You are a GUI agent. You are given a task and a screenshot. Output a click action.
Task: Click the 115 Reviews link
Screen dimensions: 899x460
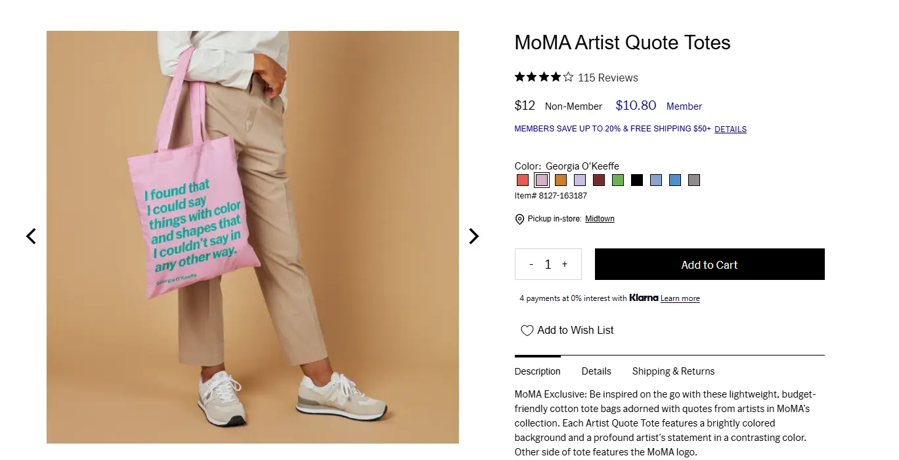607,78
